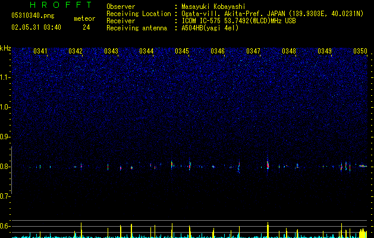Click the Observer field label
The height and width of the screenshot is (238, 374).
(121, 7)
